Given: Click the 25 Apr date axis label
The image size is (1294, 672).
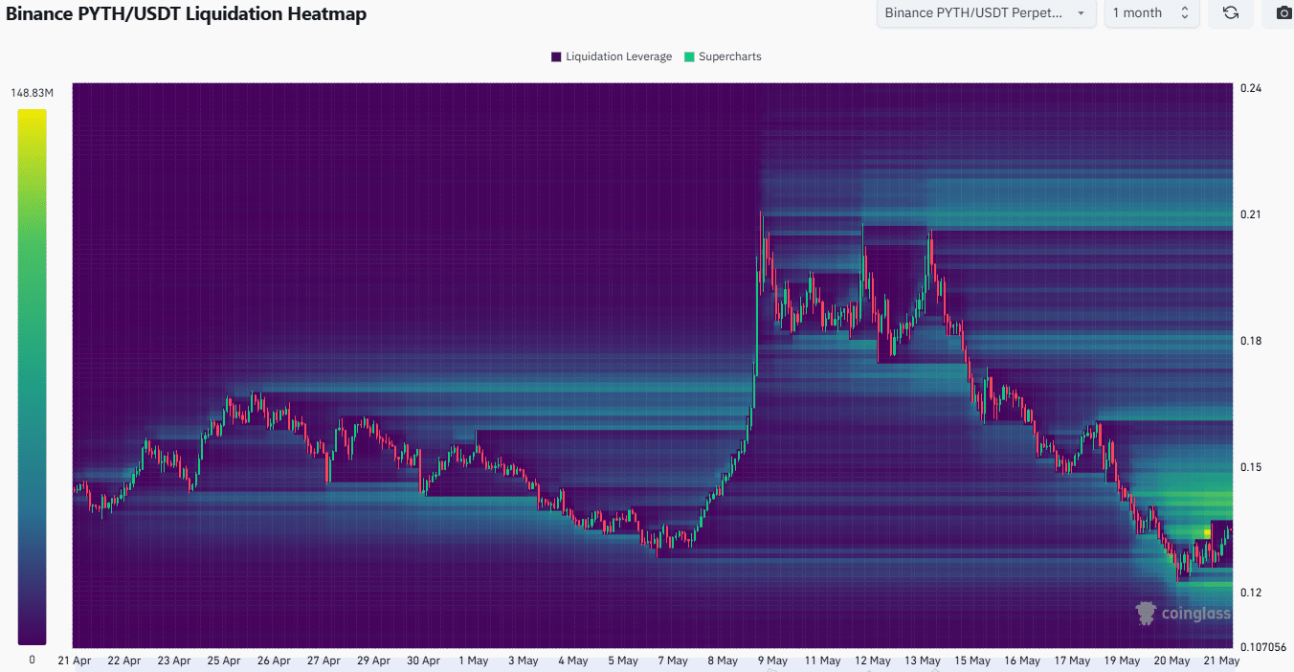Looking at the screenshot, I should [224, 661].
